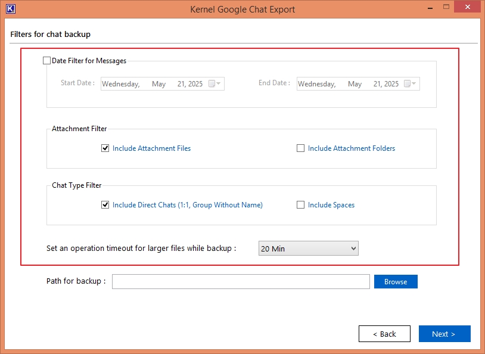Click the End Date field
The width and height of the screenshot is (485, 354).
[x=358, y=84]
